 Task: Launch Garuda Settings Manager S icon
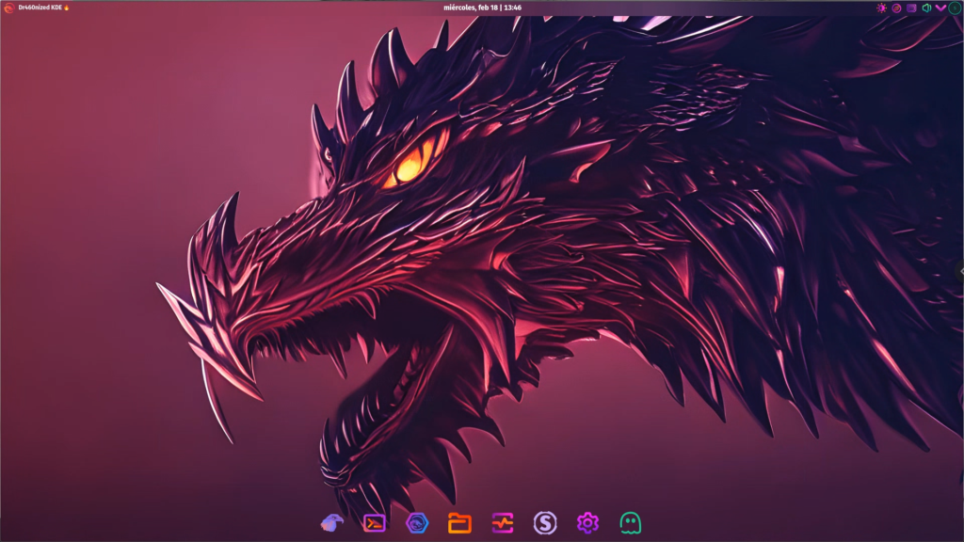pyautogui.click(x=544, y=522)
